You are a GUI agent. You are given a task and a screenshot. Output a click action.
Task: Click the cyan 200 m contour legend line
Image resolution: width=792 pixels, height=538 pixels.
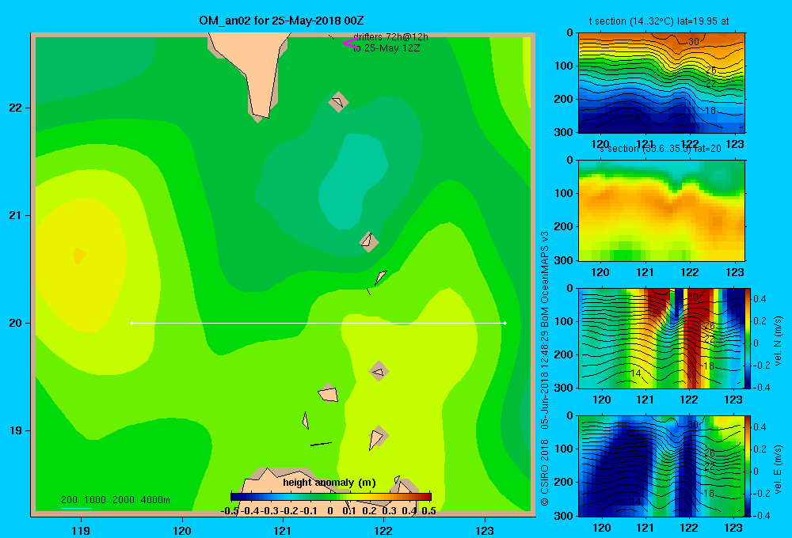point(76,508)
